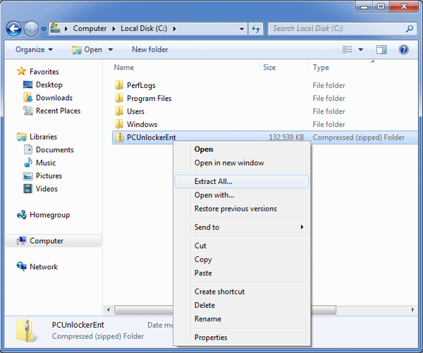Click the Computer breadcrumb segment
Screen dimensions: 423x353
90,29
